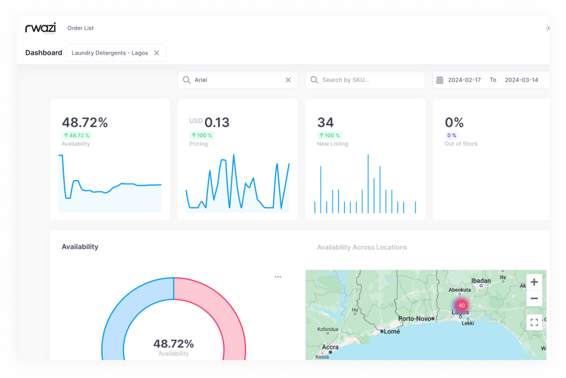Focus the Search by SKU field
Screen dimensions: 566x378
(x=365, y=80)
